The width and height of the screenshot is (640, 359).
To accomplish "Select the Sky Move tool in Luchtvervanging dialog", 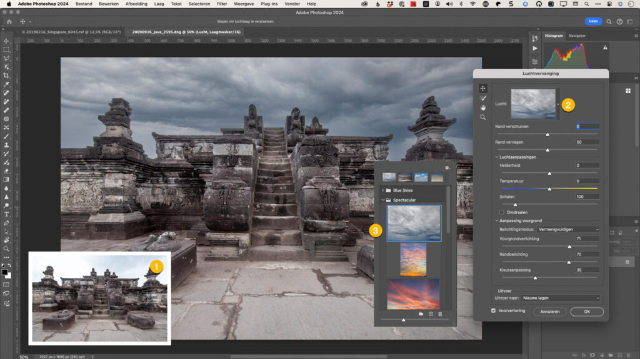I will 483,88.
